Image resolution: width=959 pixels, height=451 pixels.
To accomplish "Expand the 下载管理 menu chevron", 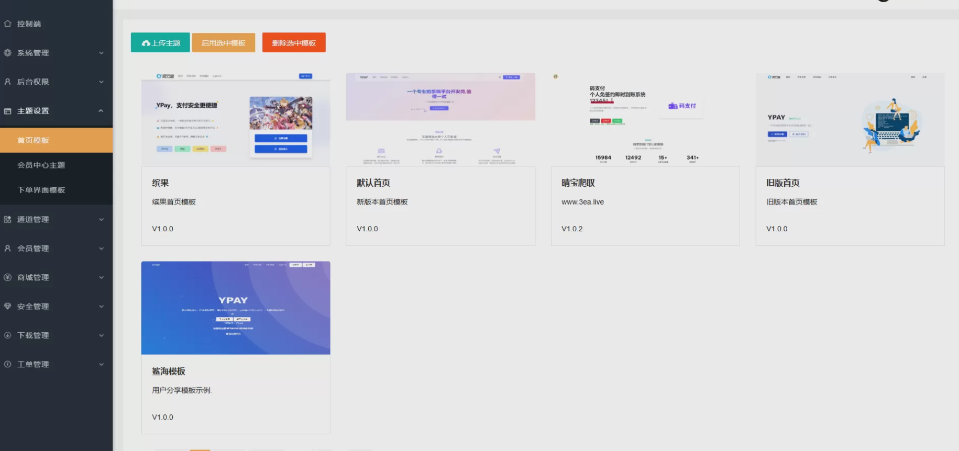I will pyautogui.click(x=101, y=335).
